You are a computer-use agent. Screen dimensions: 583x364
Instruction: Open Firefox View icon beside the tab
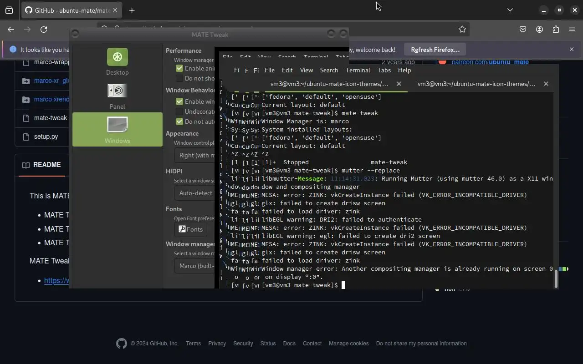coord(9,10)
